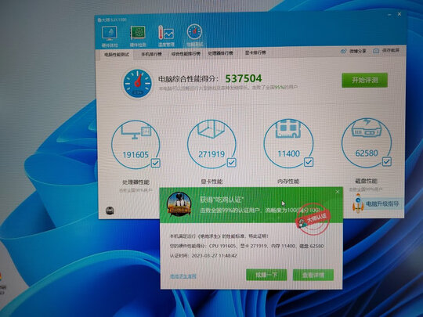Select the 性能测试 gauge icon in toolbar
423x317 pixels.
point(194,32)
